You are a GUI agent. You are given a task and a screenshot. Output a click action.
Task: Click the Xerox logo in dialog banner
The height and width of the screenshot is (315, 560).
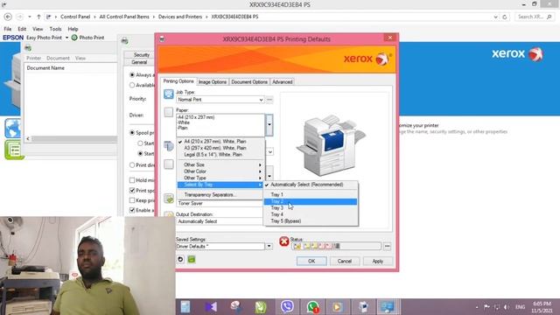(x=367, y=59)
